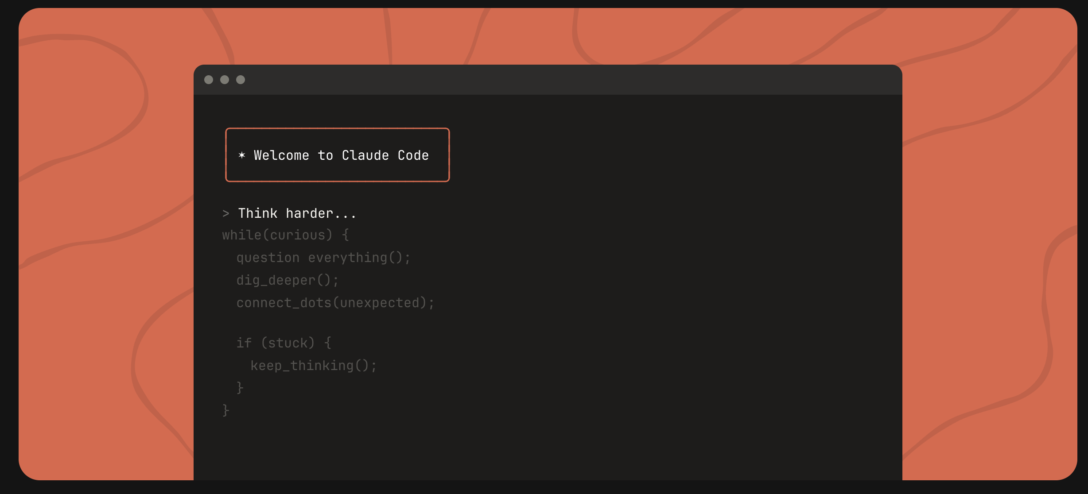The image size is (1088, 494).
Task: Click the dig_deeper(); line
Action: click(x=288, y=280)
